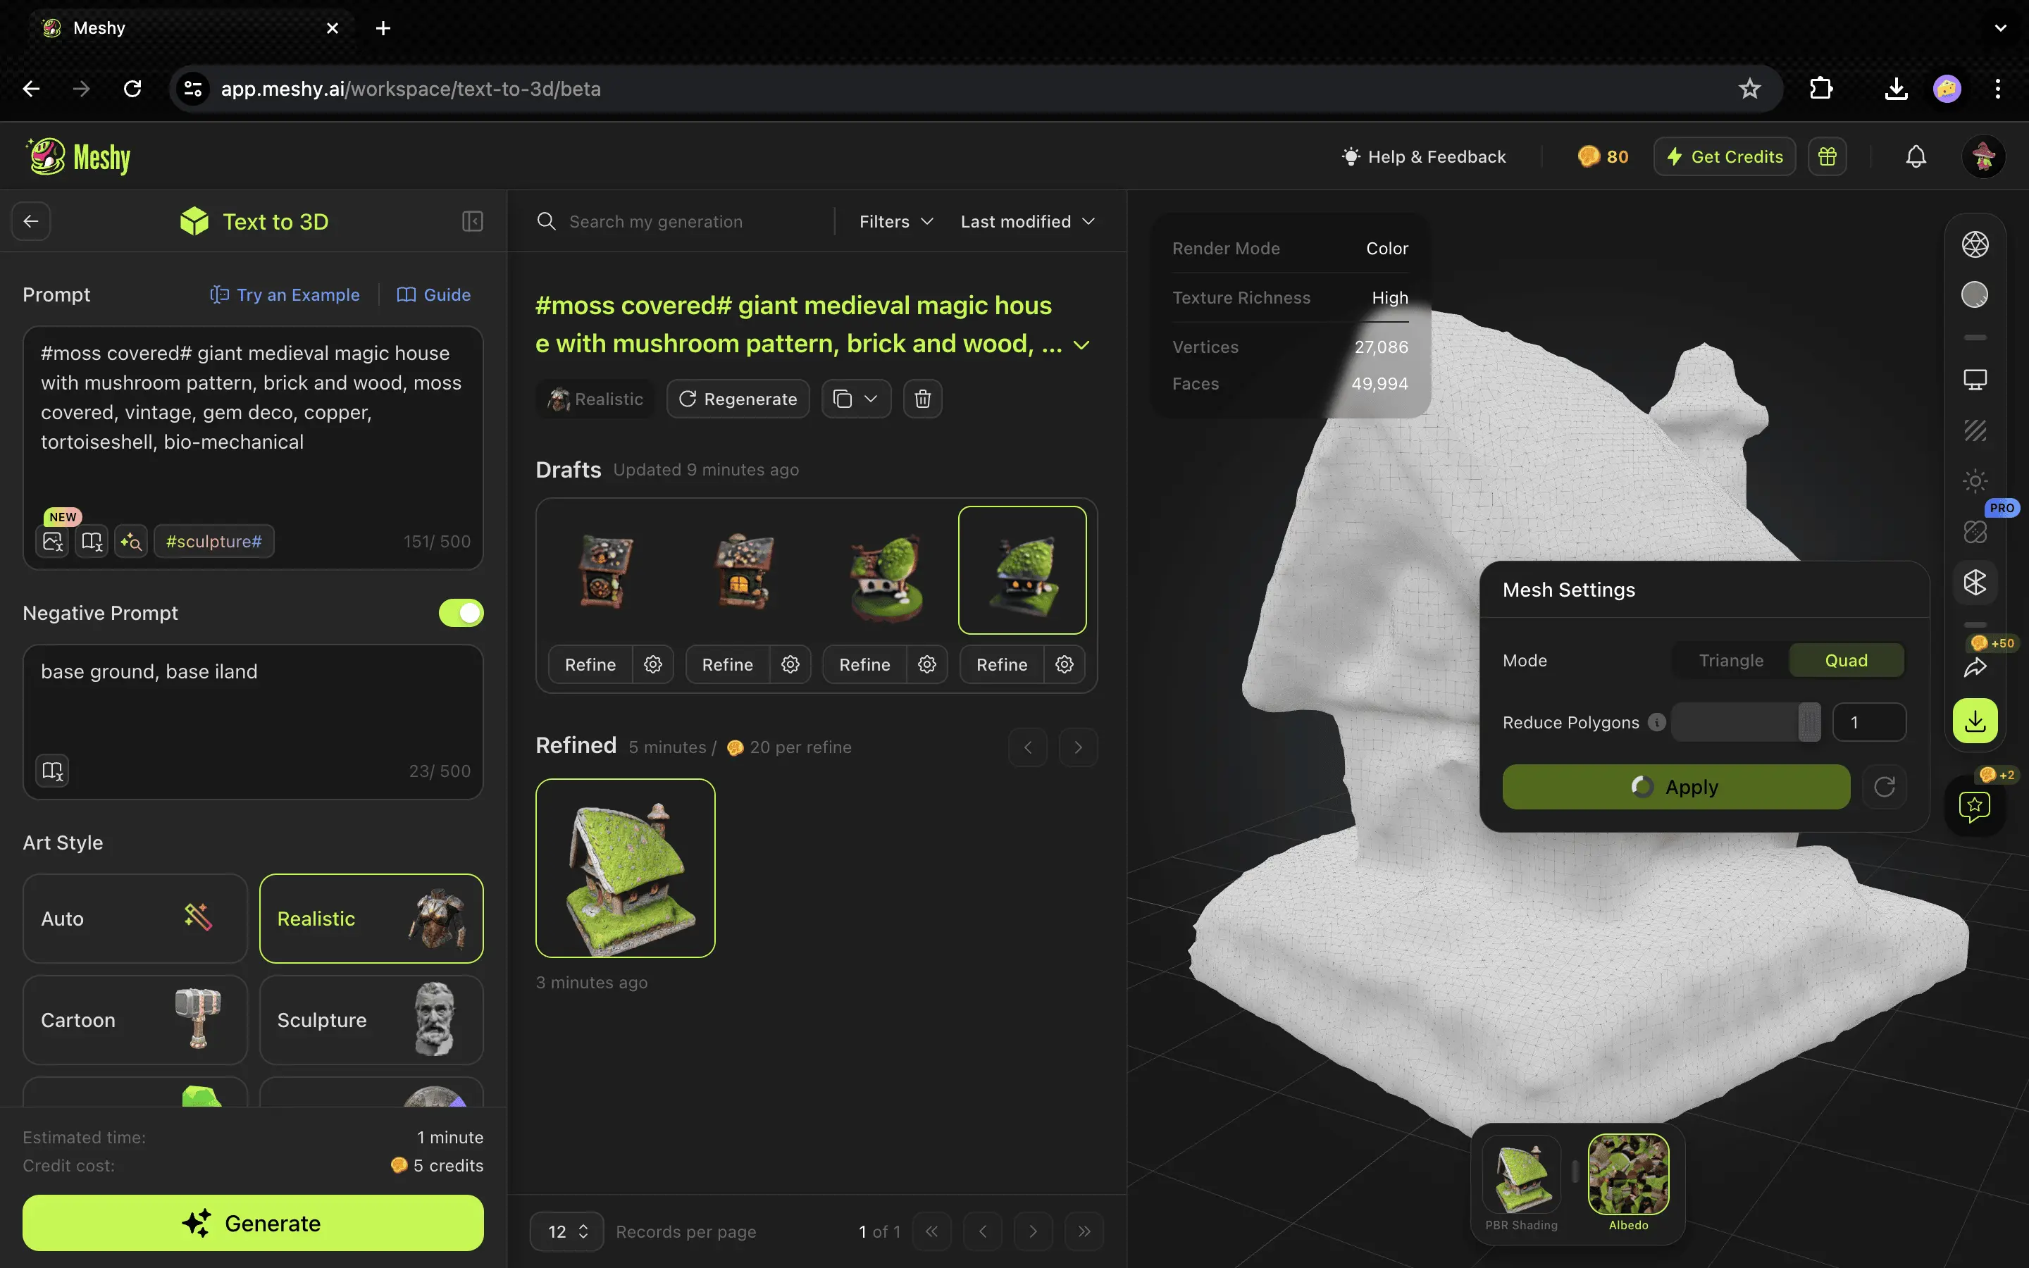Open the notifications bell
Viewport: 2029px width, 1268px height.
(1916, 156)
